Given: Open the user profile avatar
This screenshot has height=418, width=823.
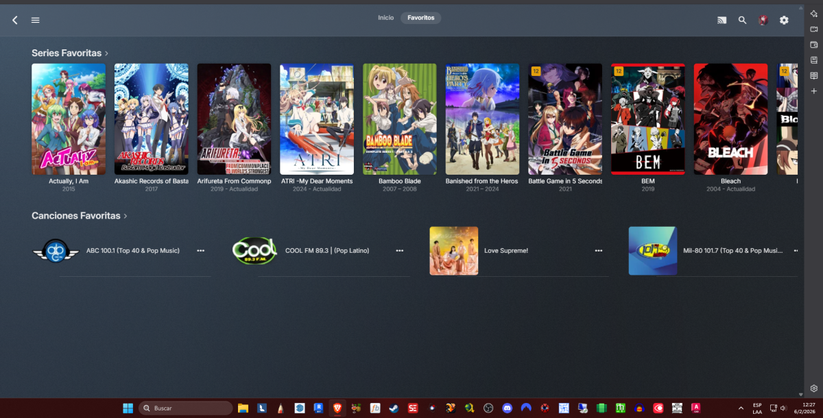Looking at the screenshot, I should click(x=763, y=20).
